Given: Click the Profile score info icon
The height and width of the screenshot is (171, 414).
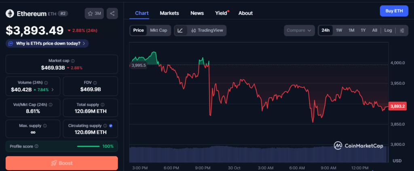Looking at the screenshot, I should tap(36, 146).
